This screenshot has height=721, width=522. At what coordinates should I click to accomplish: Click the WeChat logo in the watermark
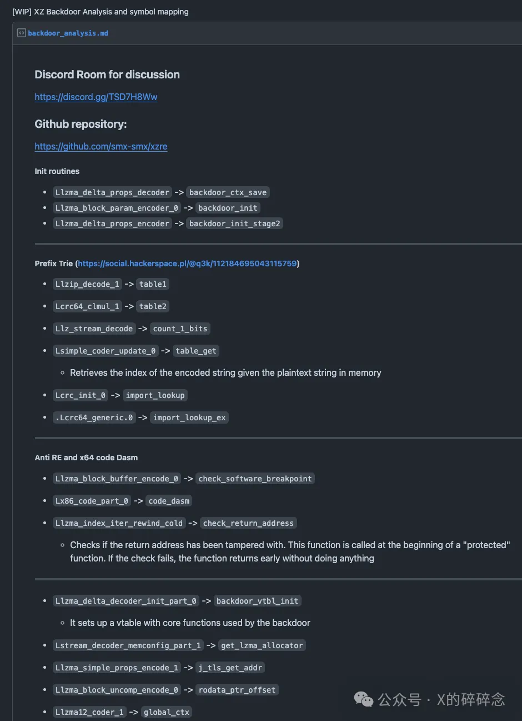click(x=364, y=699)
